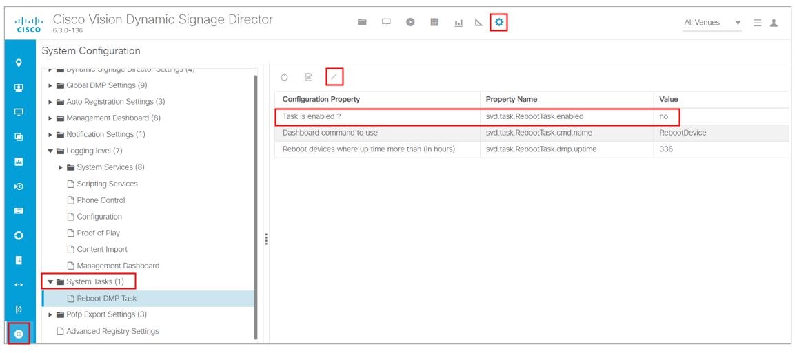
Task: Select the 'Task is enabled ?' row
Action: click(532, 116)
